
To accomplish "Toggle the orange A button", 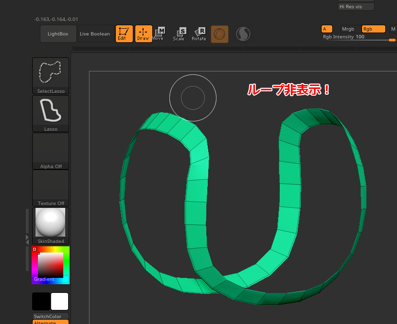I will pos(326,29).
